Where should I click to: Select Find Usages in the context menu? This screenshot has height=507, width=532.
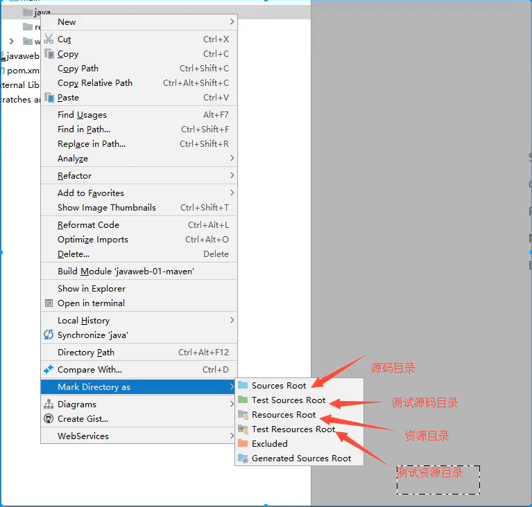click(139, 115)
